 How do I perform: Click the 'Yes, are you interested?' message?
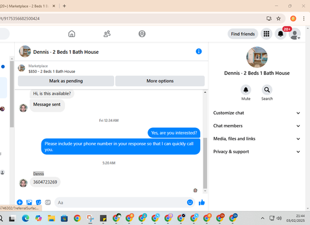[174, 133]
